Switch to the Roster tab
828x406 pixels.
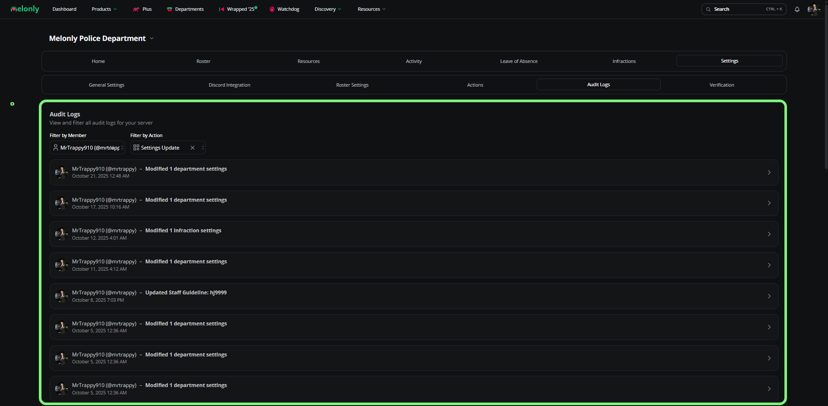point(203,61)
